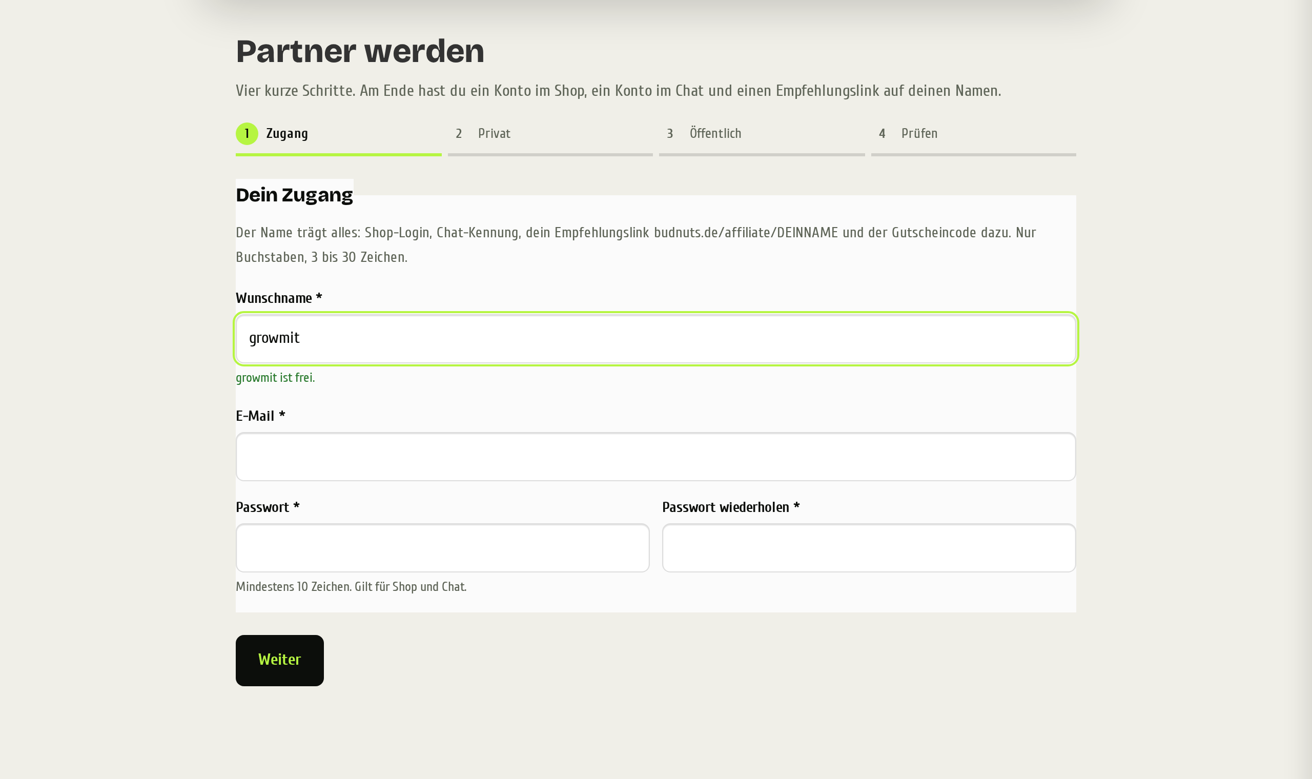Image resolution: width=1312 pixels, height=779 pixels.
Task: Click the paragraph mentioning budnuts.de/affiliate/DEINNAME
Action: (635, 244)
